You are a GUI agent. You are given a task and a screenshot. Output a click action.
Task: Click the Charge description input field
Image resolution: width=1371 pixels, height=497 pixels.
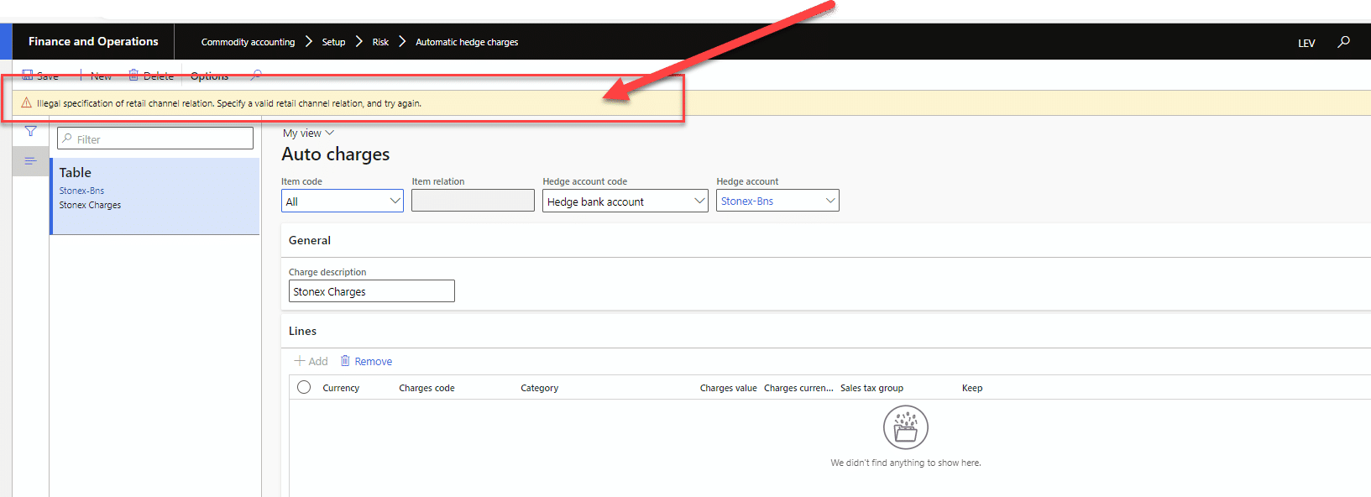click(372, 291)
